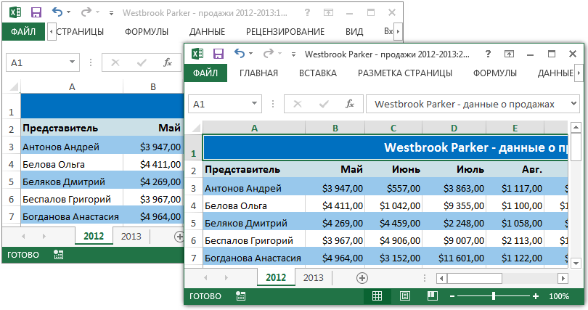
Task: Switch to Page Layout view in front window
Action: coord(404,296)
